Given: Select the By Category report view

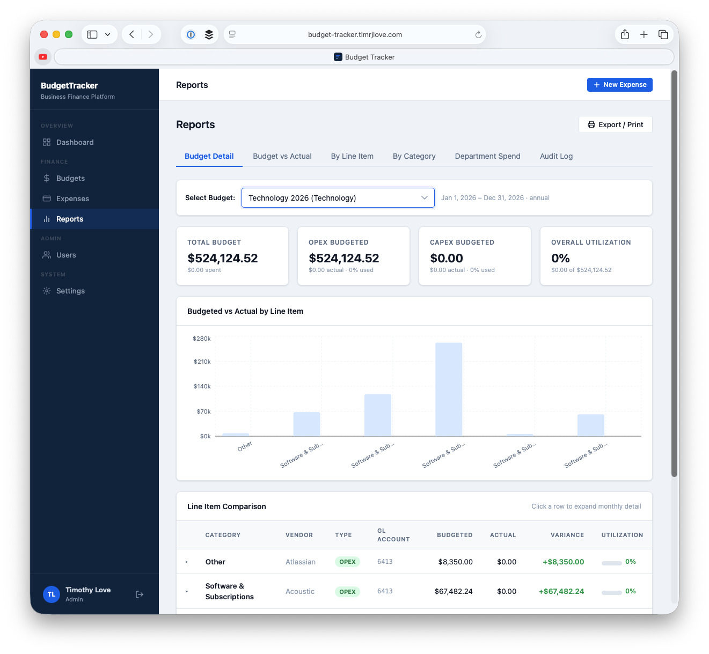Looking at the screenshot, I should pyautogui.click(x=414, y=156).
